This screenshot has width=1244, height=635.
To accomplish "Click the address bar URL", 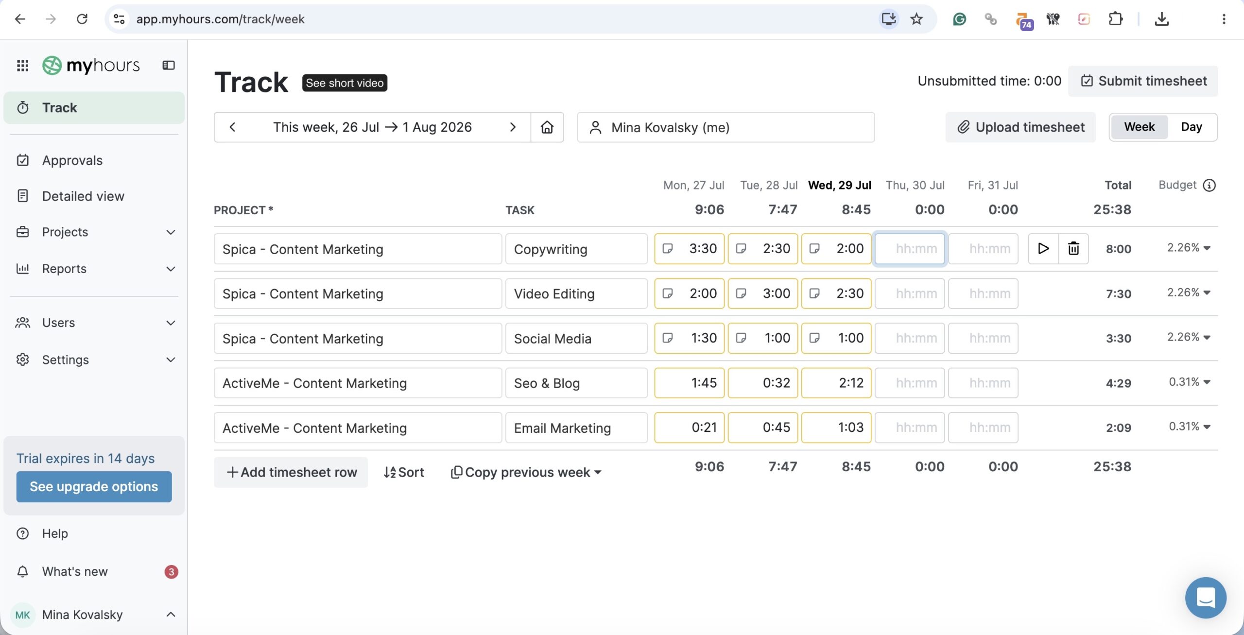I will point(220,19).
